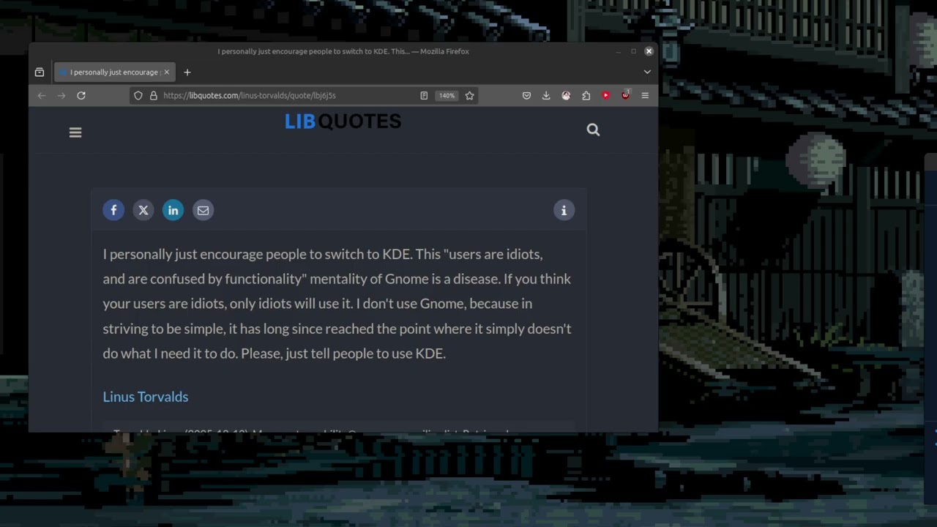This screenshot has width=937, height=527.
Task: Go back to the previous page
Action: (42, 95)
